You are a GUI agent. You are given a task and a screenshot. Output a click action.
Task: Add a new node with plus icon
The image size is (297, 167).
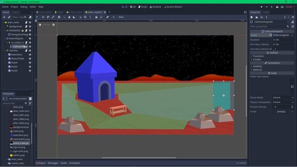tap(4, 17)
